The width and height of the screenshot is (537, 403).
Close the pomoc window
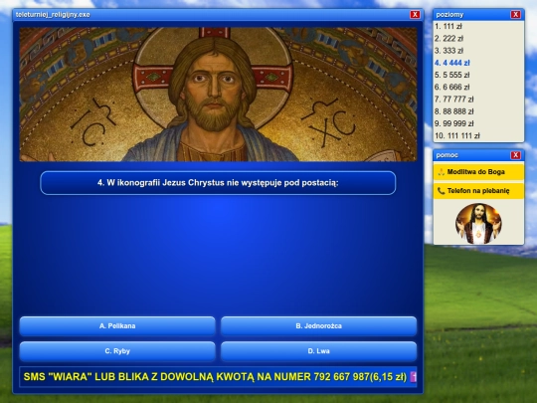[515, 155]
